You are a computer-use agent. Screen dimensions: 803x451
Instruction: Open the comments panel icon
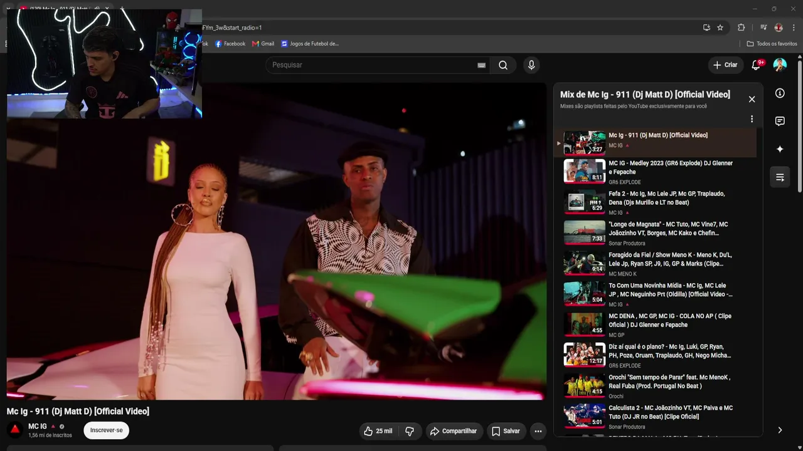pyautogui.click(x=780, y=121)
